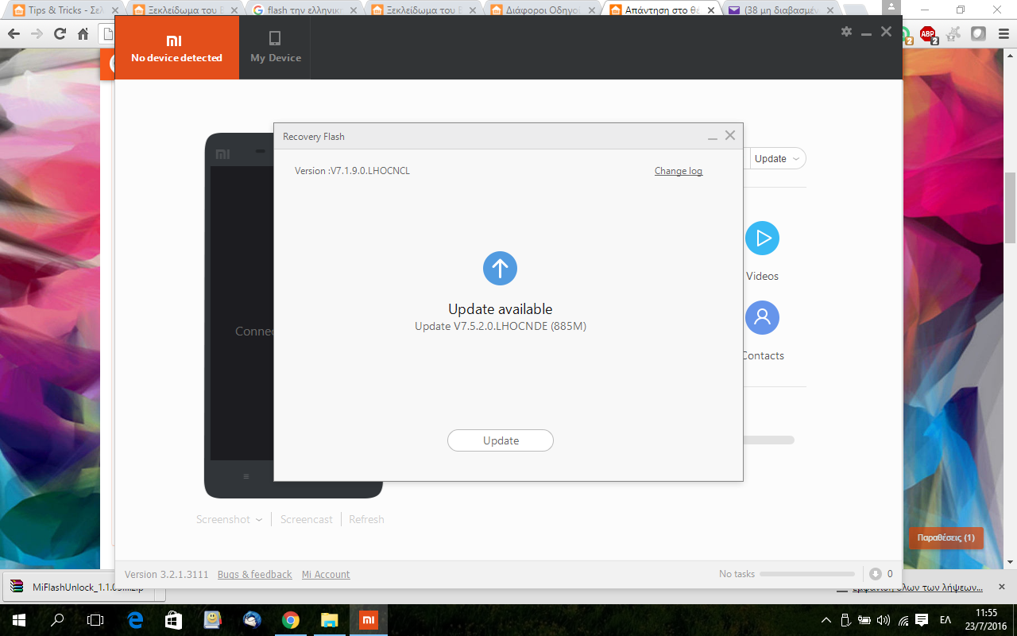Open File Explorer from the taskbar
This screenshot has width=1017, height=636.
329,620
